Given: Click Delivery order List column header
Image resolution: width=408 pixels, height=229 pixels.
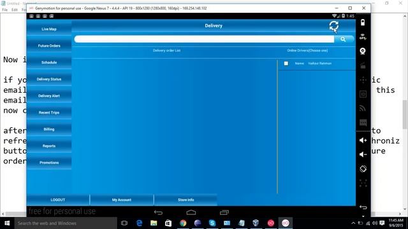Looking at the screenshot, I should point(166,51).
